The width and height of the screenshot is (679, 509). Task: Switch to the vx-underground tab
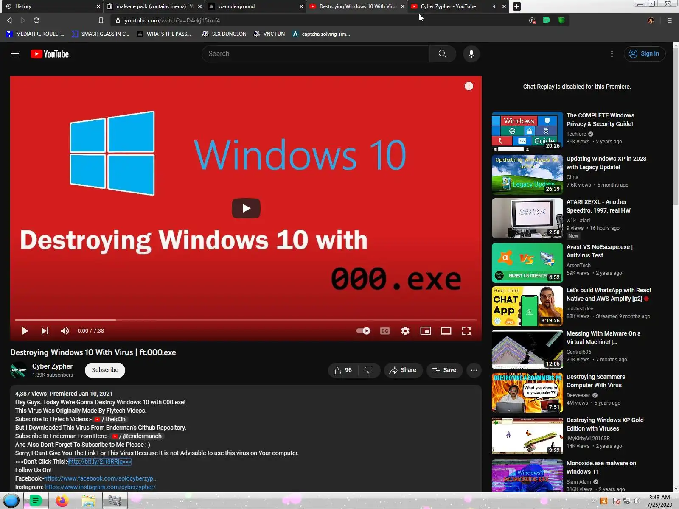tap(255, 6)
